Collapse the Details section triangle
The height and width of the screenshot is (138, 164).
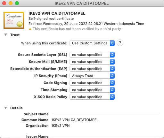5,108
